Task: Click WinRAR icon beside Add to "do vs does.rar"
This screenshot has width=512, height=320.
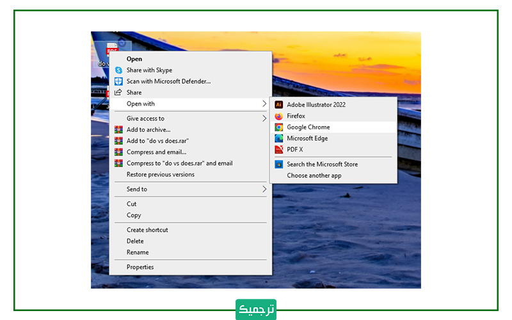Action: pyautogui.click(x=118, y=141)
